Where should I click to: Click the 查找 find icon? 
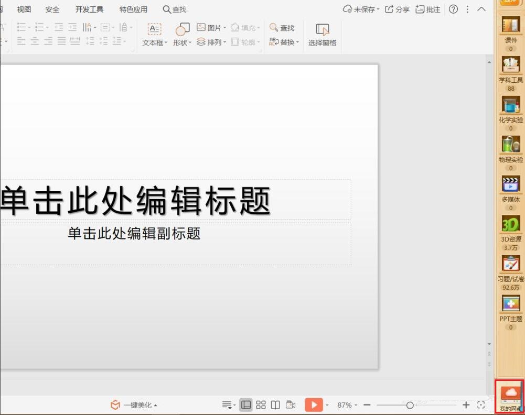pos(283,27)
